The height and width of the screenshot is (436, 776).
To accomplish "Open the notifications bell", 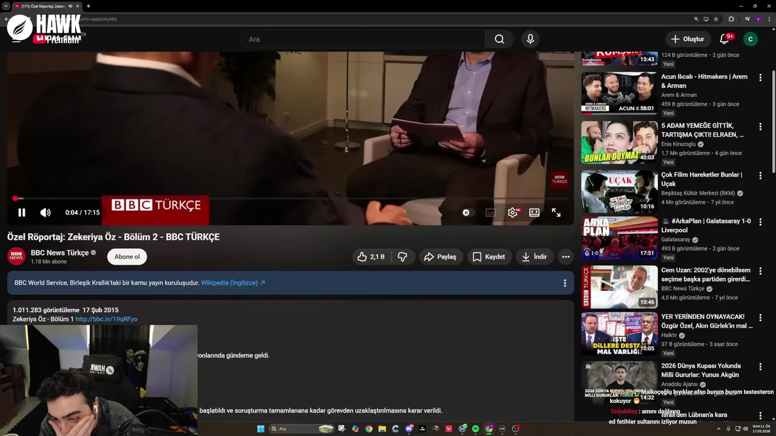I will pyautogui.click(x=724, y=39).
